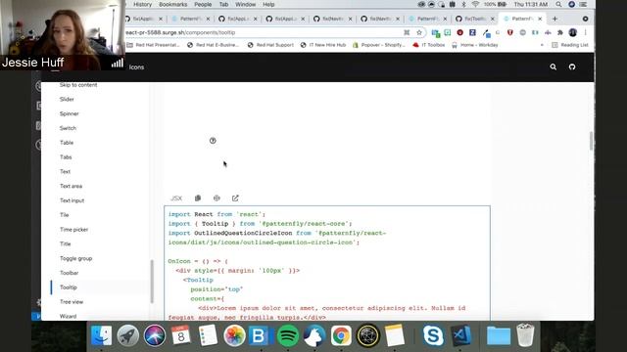Open the People menu

203,4
